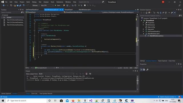This screenshot has height=103, width=183.
Task: Click the notifications icon in status bar
Action: tap(180, 97)
